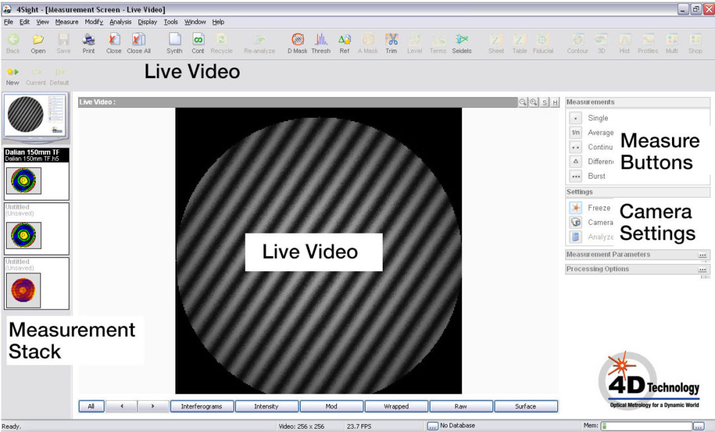The width and height of the screenshot is (715, 432).
Task: Select the Trim scissors icon
Action: tap(391, 41)
